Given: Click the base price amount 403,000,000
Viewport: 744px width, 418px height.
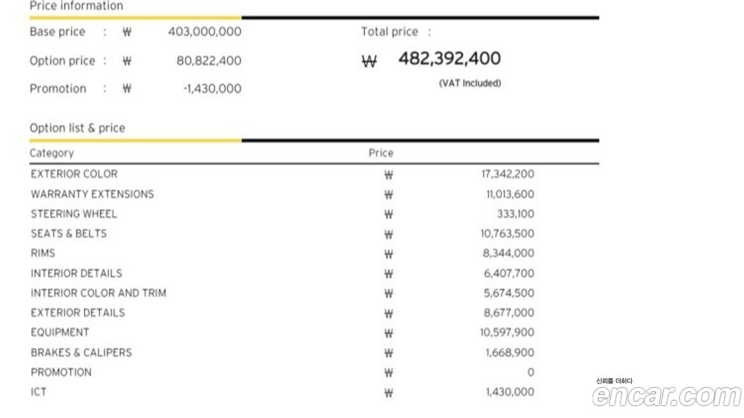Looking at the screenshot, I should point(205,31).
